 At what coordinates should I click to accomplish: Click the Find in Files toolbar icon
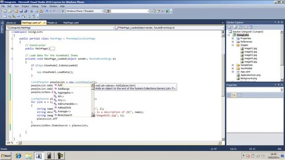[x=108, y=11]
